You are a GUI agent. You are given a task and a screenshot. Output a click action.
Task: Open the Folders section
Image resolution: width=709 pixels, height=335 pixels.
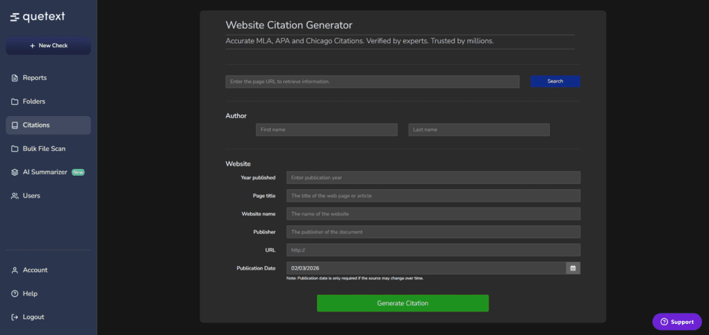(49, 101)
